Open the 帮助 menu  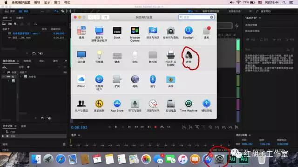(x=67, y=2)
